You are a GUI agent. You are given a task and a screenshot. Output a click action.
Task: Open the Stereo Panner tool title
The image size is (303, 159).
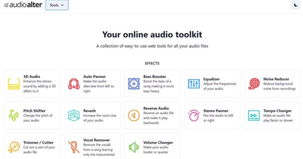[x=216, y=111]
